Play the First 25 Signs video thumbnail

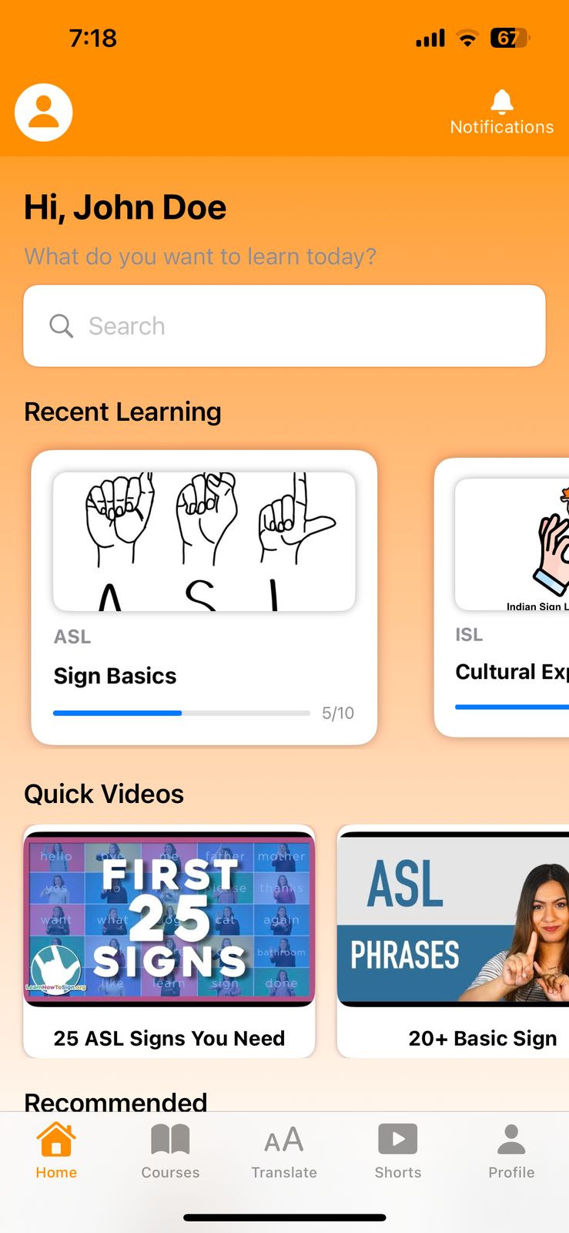[x=169, y=919]
